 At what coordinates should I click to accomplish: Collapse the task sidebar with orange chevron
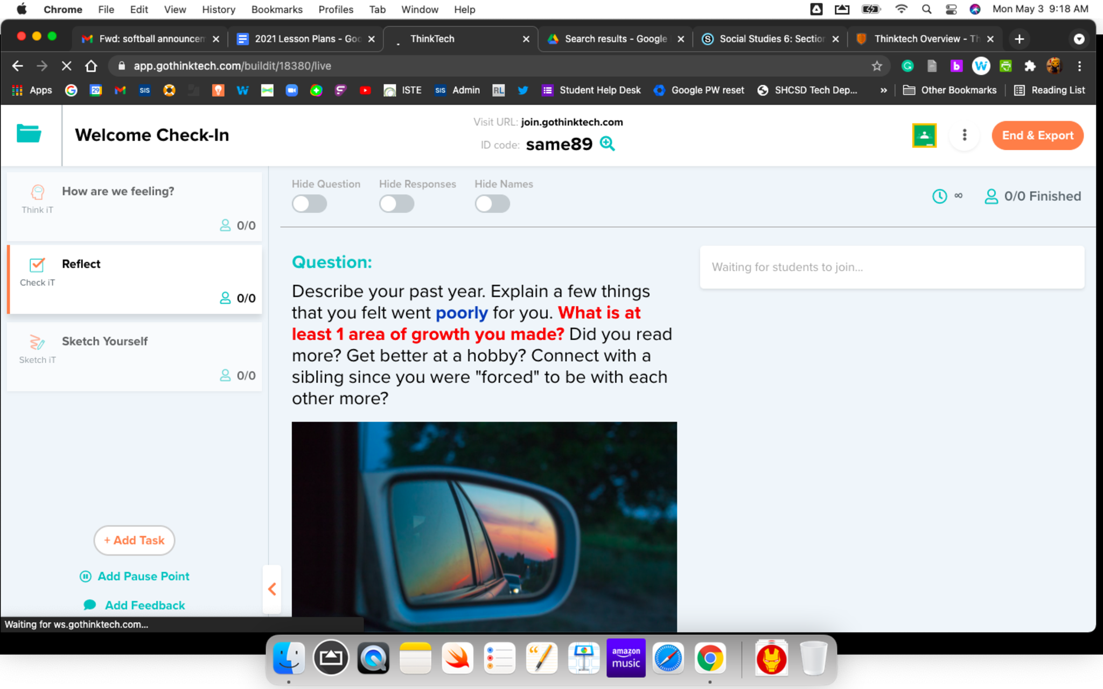(x=272, y=589)
